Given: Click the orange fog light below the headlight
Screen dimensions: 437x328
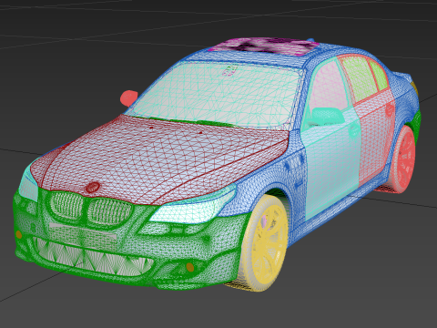Looking at the screenshot, I should point(190,267).
